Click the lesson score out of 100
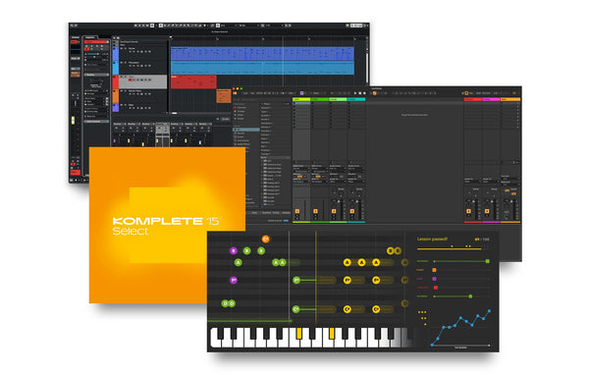 (482, 240)
